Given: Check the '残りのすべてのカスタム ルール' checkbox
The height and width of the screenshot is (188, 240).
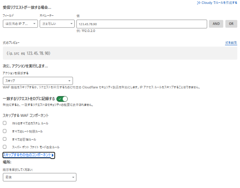Looking at the screenshot, I should [x=5, y=123].
